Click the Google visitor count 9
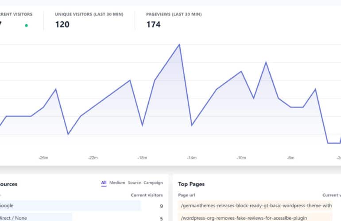 tap(161, 206)
